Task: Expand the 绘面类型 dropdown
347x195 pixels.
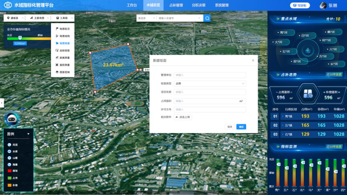Action: pos(210,84)
